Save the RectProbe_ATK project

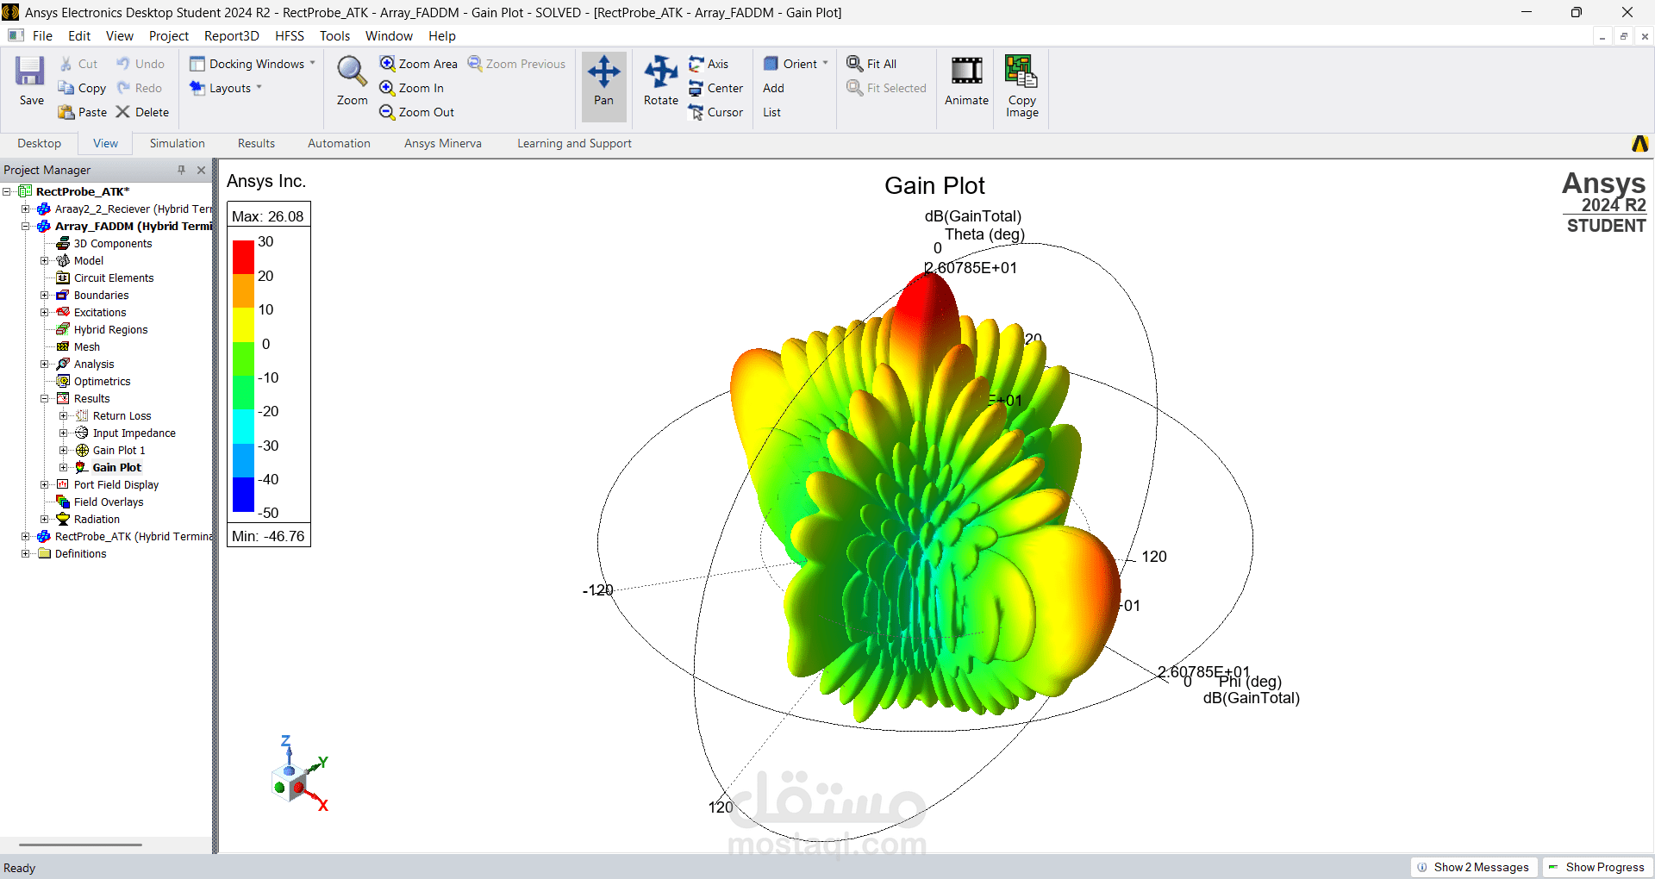tap(30, 79)
